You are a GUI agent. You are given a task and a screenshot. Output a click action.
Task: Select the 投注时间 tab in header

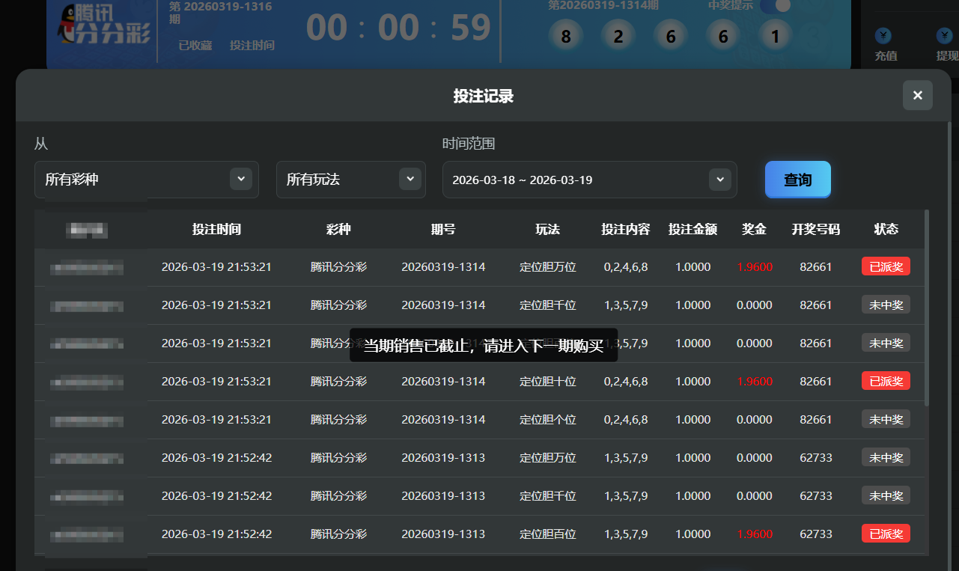coord(252,45)
